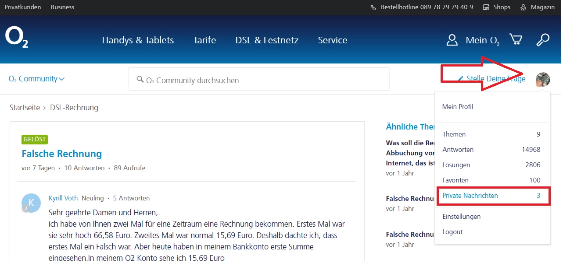This screenshot has width=563, height=277.
Task: Open the shopping cart icon
Action: coord(516,40)
